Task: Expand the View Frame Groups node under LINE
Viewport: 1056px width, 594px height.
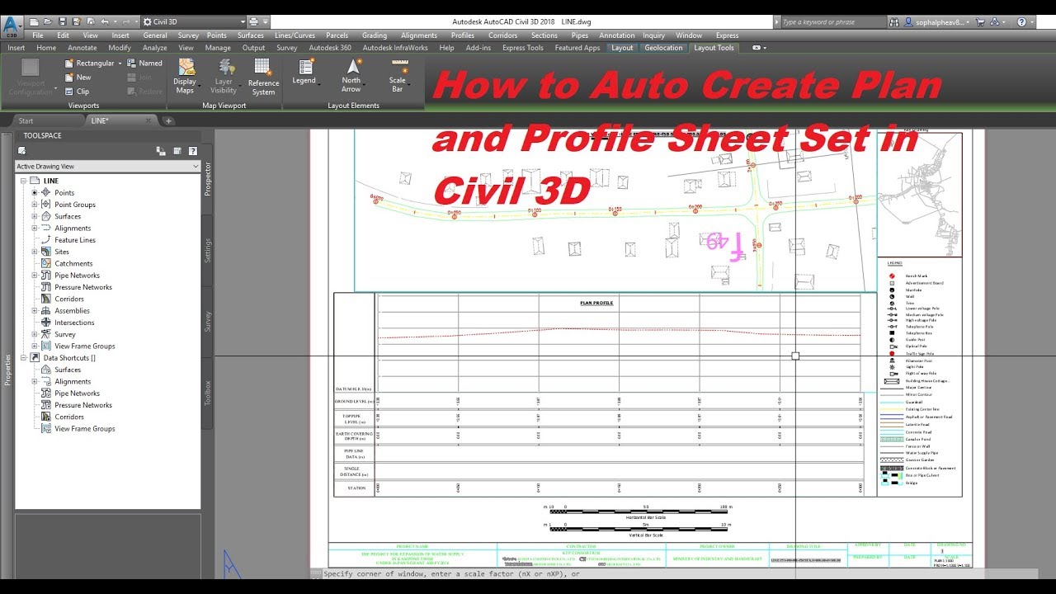Action: 35,346
